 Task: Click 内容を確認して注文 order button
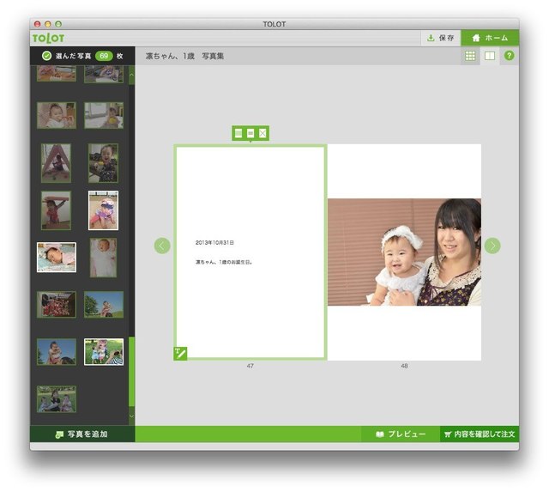[480, 434]
